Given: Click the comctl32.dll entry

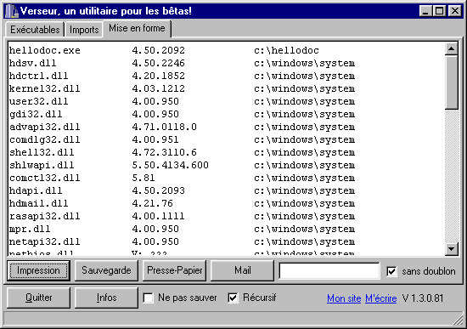Looking at the screenshot, I should (45, 178).
